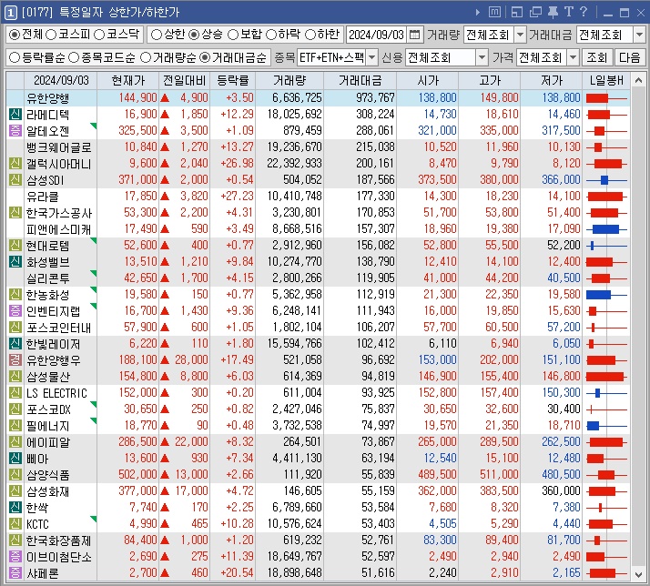This screenshot has height=586, width=650.
Task: Click the 증 badge beside 샤페론
Action: click(x=15, y=572)
